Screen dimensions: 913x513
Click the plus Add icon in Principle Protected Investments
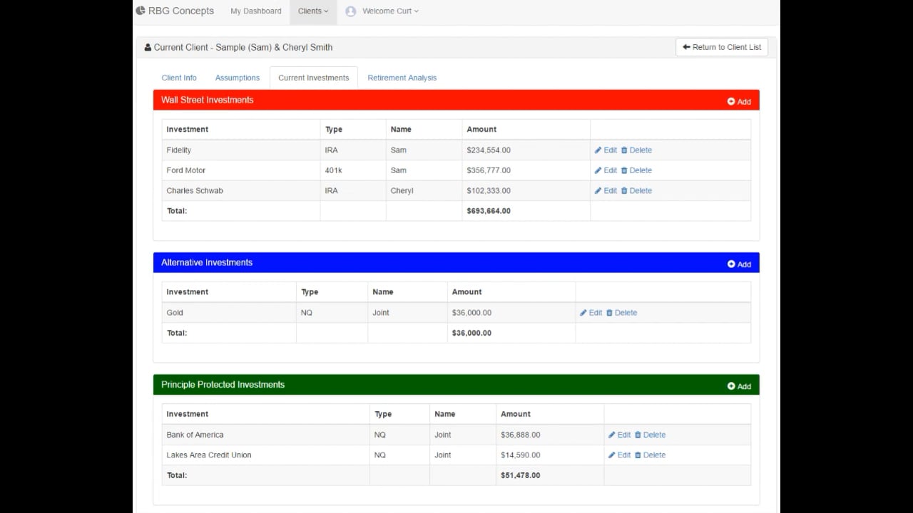pyautogui.click(x=731, y=386)
